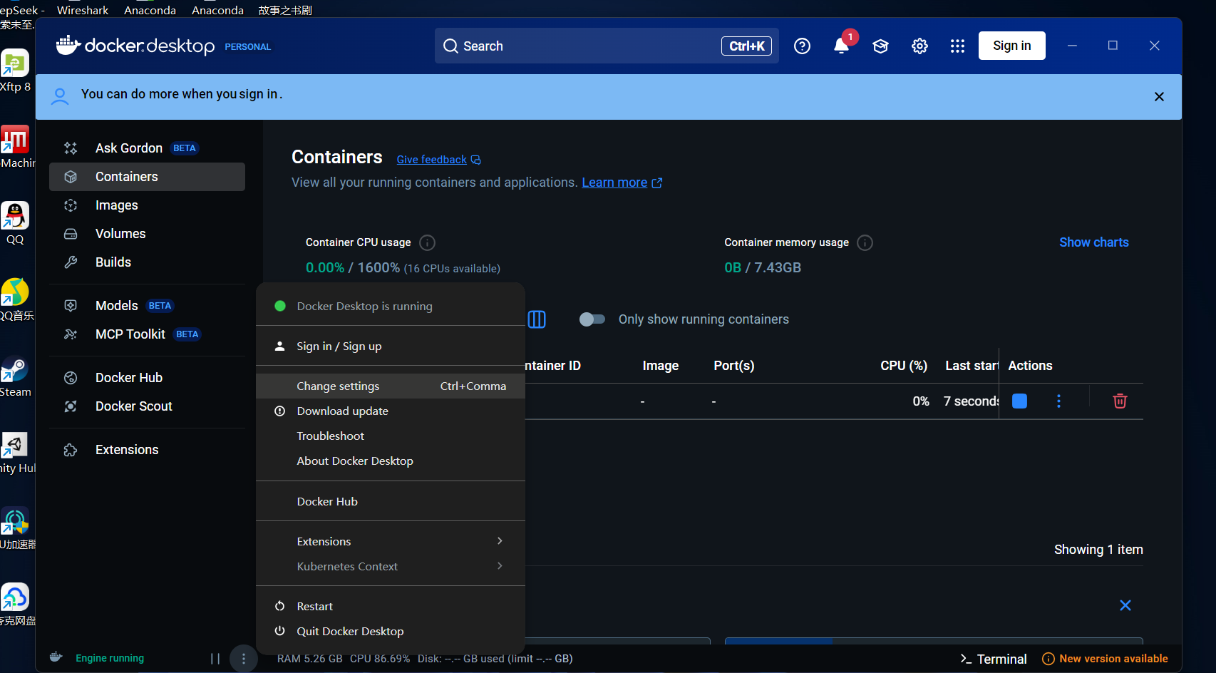Open Volumes in the sidebar
This screenshot has width=1216, height=673.
pos(147,234)
